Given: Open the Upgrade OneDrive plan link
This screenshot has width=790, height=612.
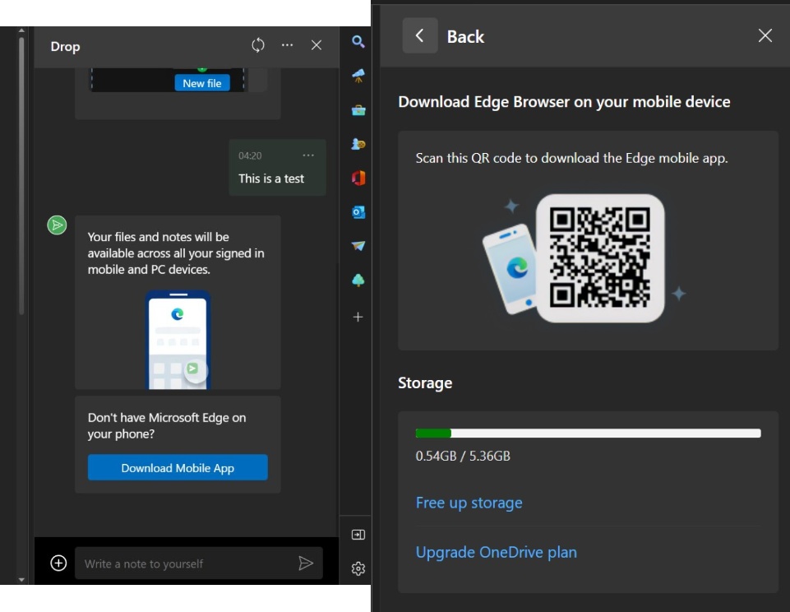Looking at the screenshot, I should coord(496,552).
